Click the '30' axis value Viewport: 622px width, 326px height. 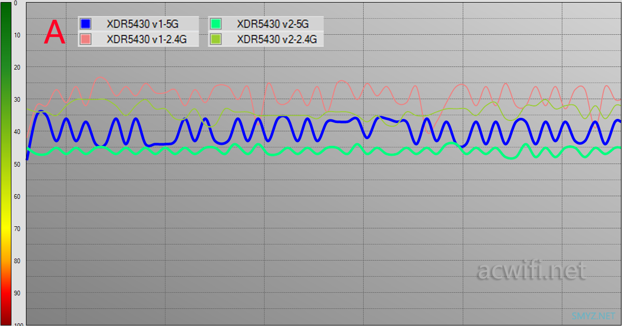coord(17,99)
